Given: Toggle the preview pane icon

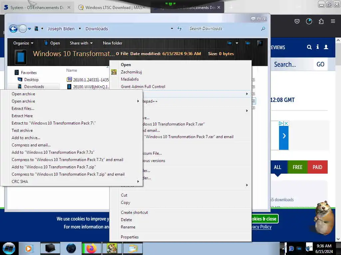Looking at the screenshot, I should [248, 43].
